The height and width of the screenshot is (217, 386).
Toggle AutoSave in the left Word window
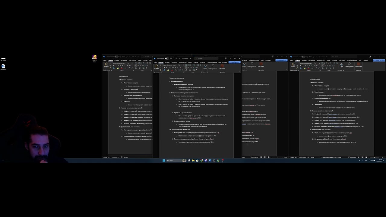click(x=116, y=57)
